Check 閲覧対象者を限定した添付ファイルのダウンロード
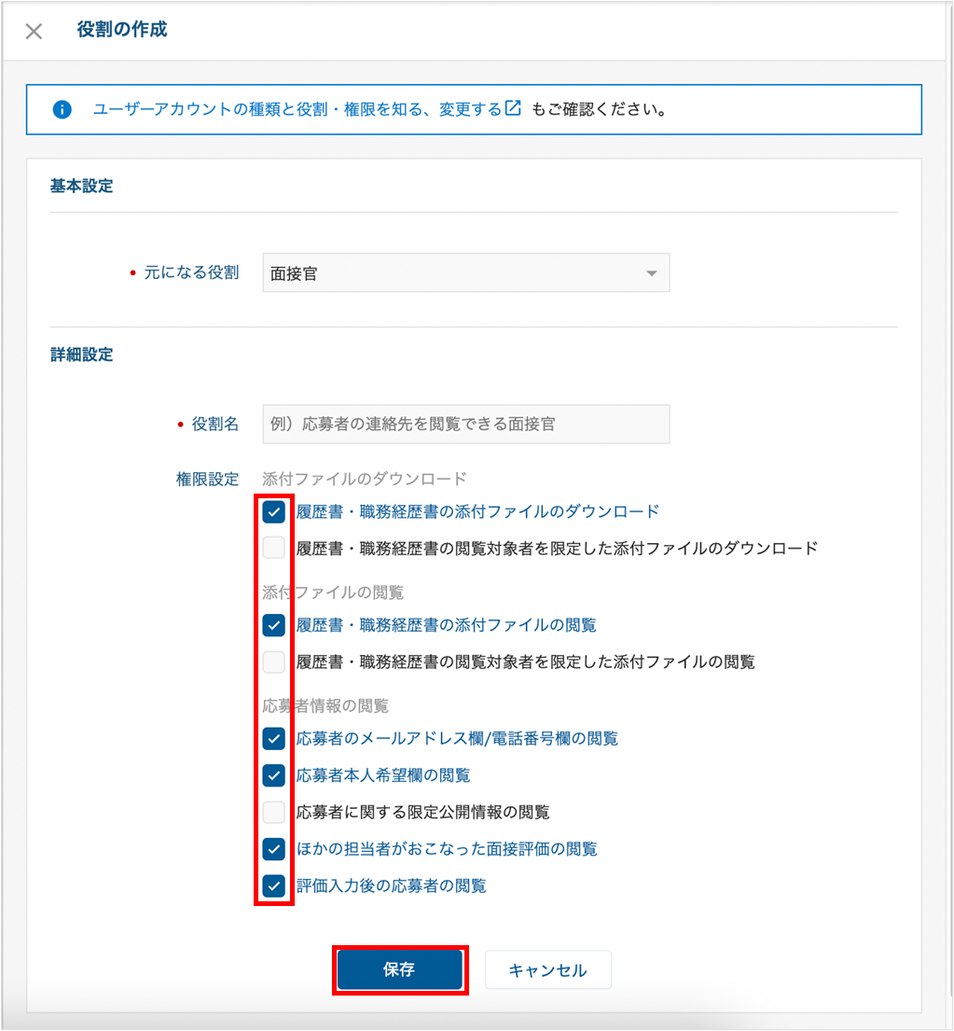Image resolution: width=954 pixels, height=1031 pixels. (x=274, y=548)
